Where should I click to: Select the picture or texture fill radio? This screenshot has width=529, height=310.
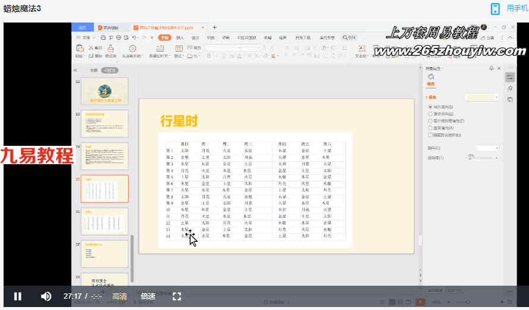point(430,121)
